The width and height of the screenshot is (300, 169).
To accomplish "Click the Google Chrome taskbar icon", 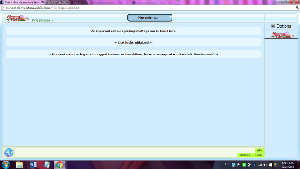I will (60, 165).
